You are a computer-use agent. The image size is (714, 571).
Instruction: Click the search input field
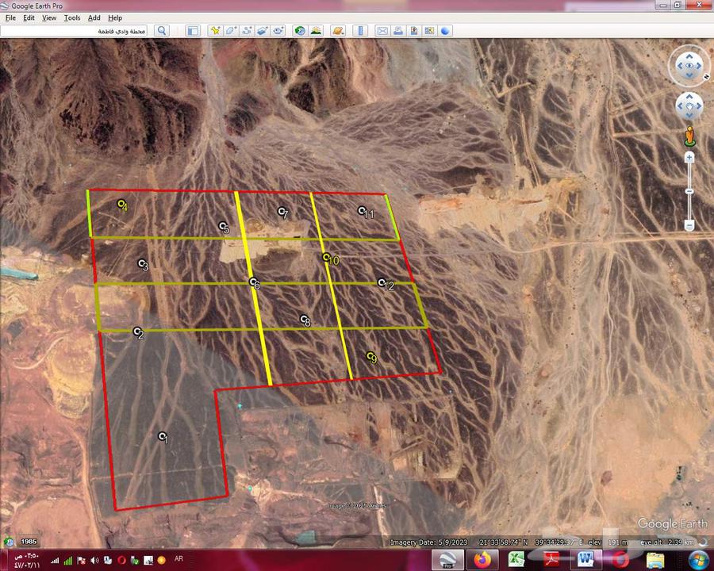point(75,31)
